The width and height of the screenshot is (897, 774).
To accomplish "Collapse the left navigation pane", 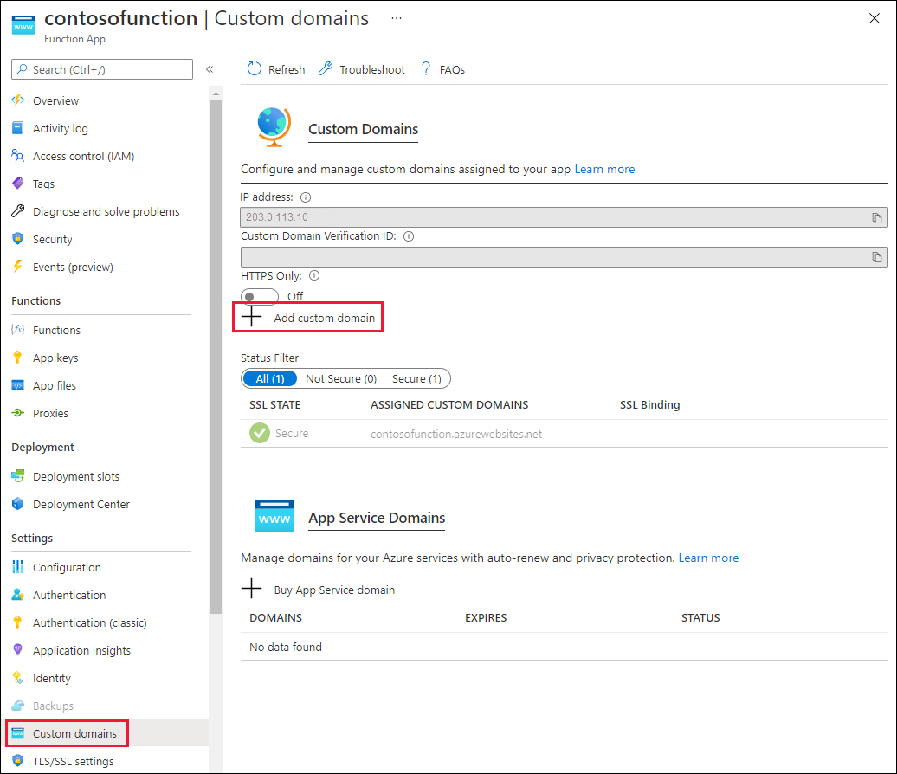I will coord(210,69).
